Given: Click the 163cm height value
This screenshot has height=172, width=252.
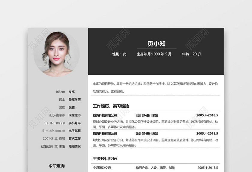Looking at the screenshot, I should tap(60, 92).
